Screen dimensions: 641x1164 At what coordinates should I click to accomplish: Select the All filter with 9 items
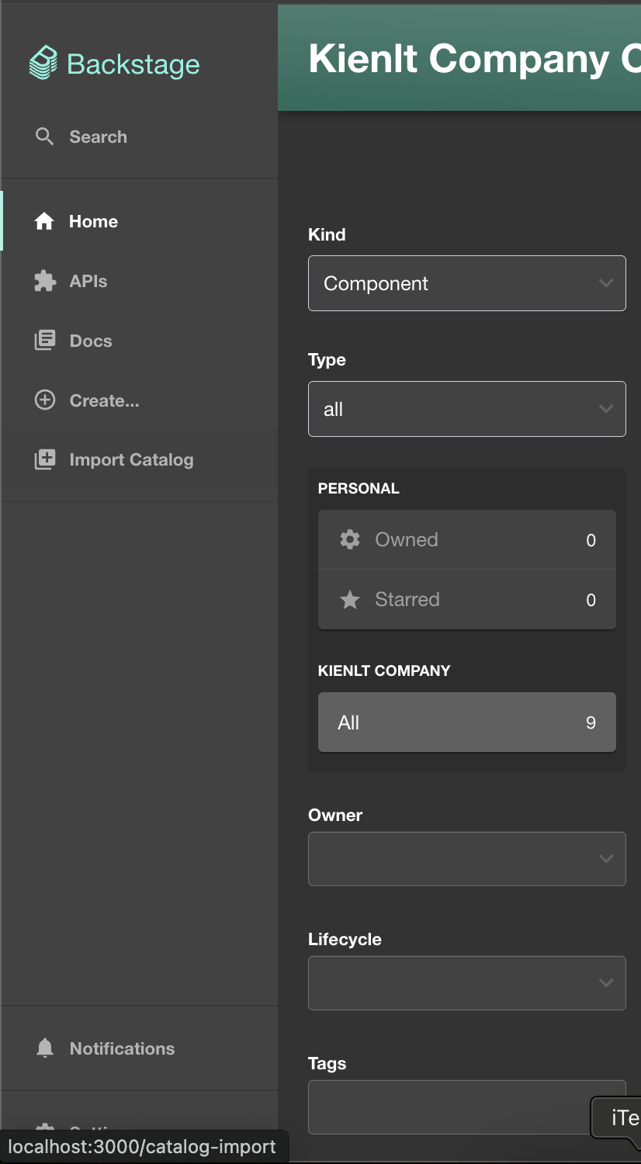click(x=466, y=722)
